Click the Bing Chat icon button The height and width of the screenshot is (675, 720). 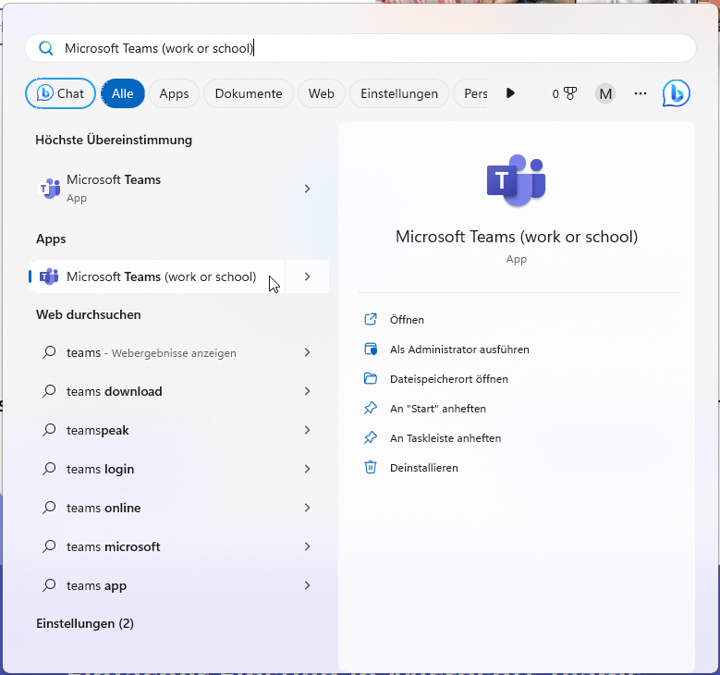click(61, 93)
